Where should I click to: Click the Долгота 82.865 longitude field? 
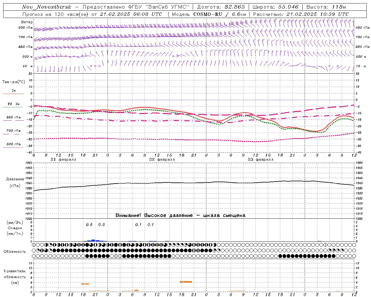pyautogui.click(x=221, y=7)
